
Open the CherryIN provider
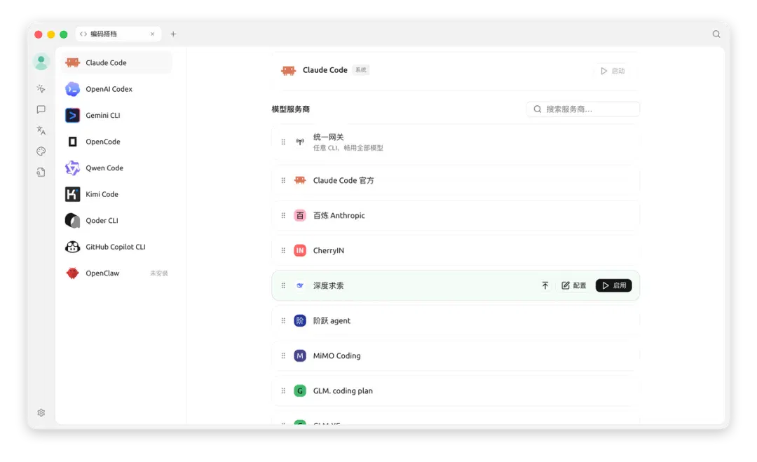click(x=456, y=250)
